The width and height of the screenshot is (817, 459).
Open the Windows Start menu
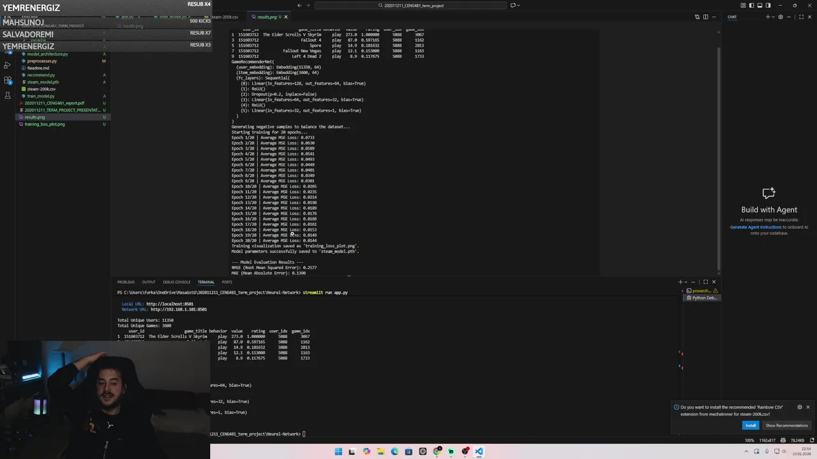(338, 451)
